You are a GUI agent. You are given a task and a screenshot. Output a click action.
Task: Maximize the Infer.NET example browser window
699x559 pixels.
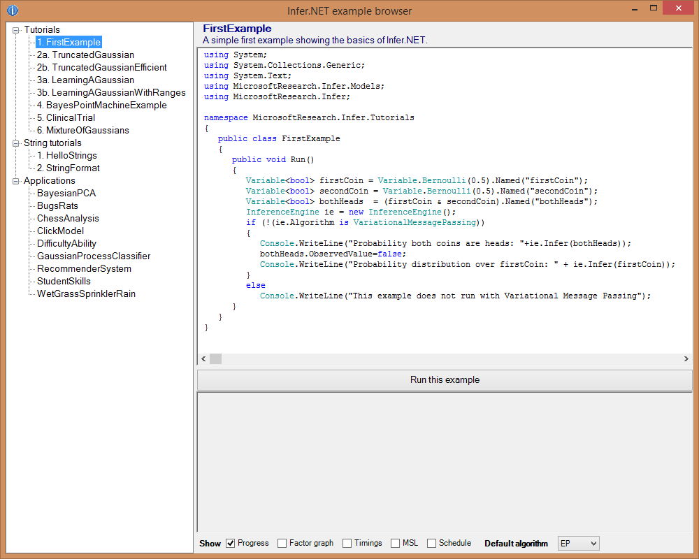(x=654, y=8)
